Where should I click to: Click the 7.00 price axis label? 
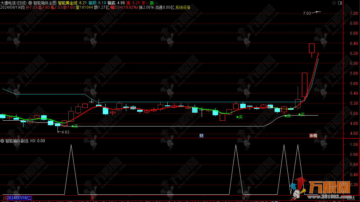click(354, 13)
